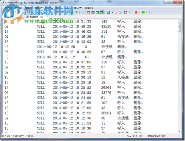Image resolution: width=185 pixels, height=141 pixels.
Task: Click the timestamp 10:41:12
Action: pyautogui.click(x=67, y=57)
